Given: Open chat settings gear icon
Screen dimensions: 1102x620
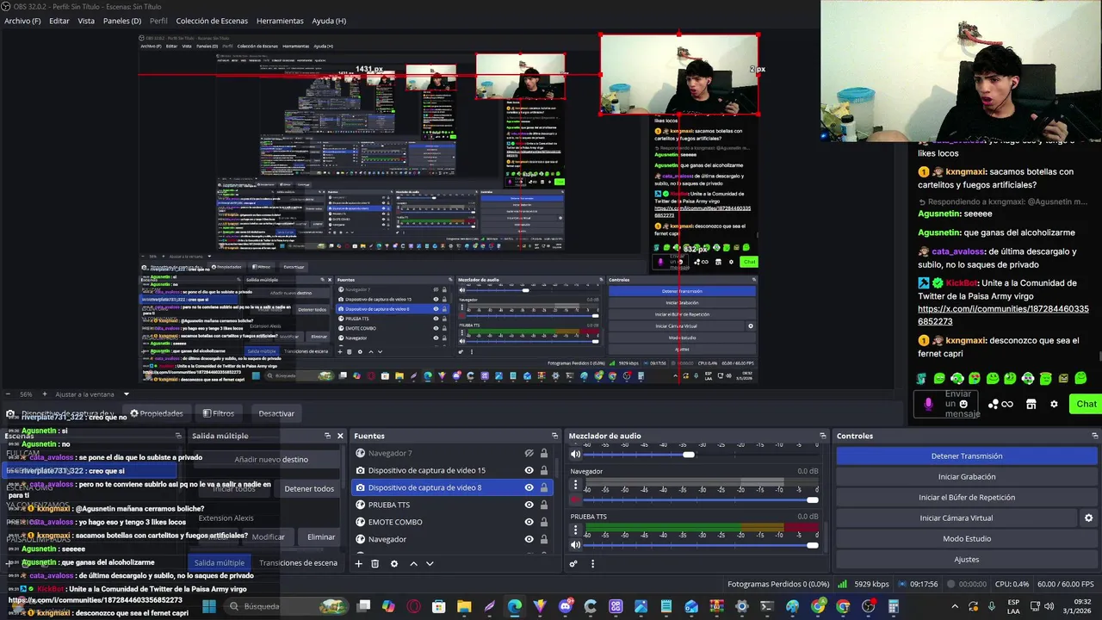Looking at the screenshot, I should pos(1054,404).
